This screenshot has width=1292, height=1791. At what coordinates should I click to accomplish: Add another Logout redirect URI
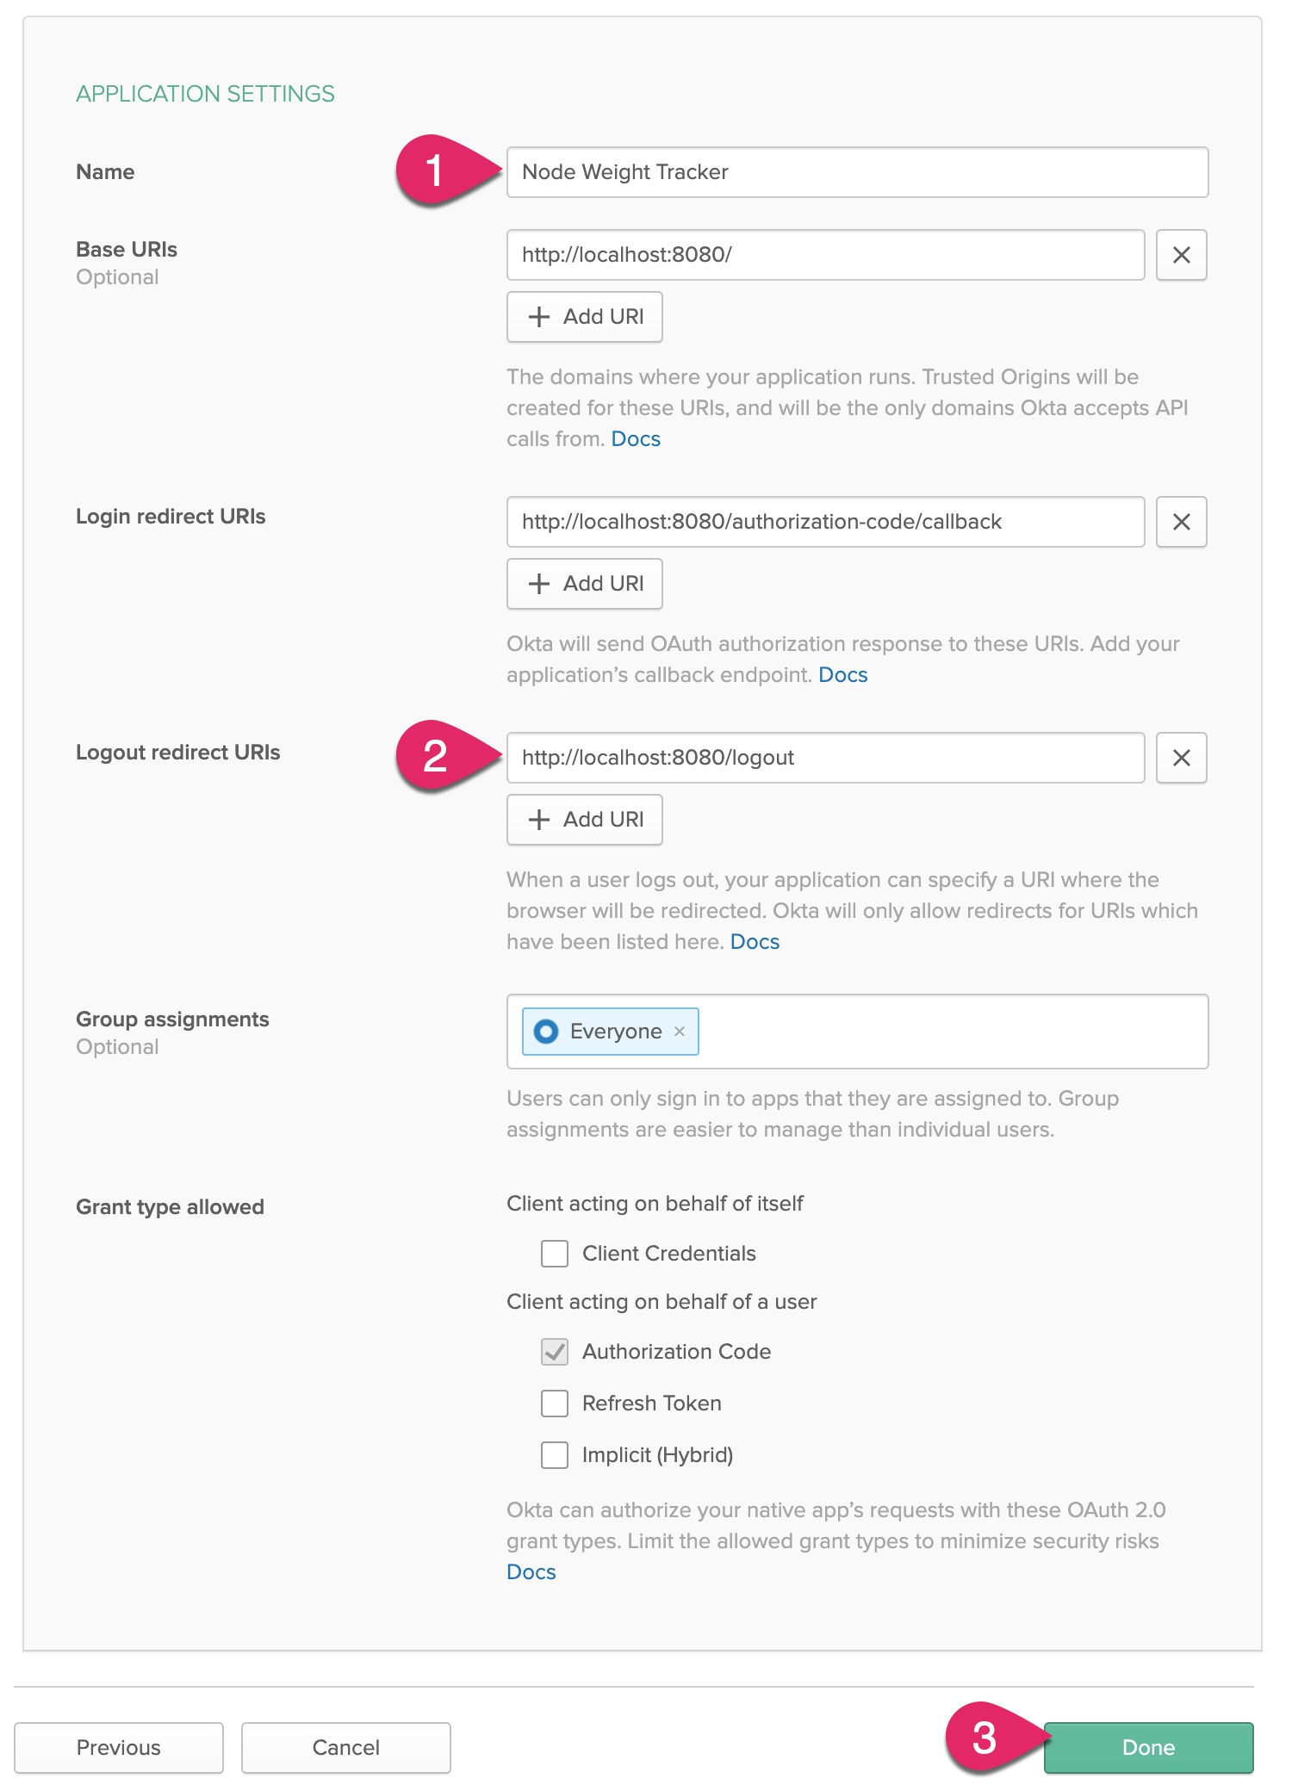[x=585, y=820]
